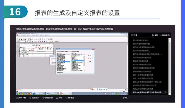Viewport: 185px width, 108px height.
Task: Open lesson 第十二讲 核算模块业务处理
Action: coord(144,78)
